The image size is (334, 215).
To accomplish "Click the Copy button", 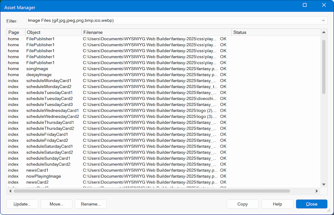I will (x=242, y=204).
